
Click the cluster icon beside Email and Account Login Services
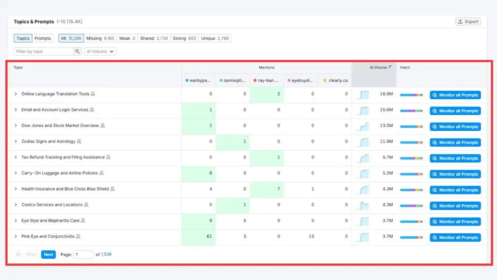[x=92, y=110]
